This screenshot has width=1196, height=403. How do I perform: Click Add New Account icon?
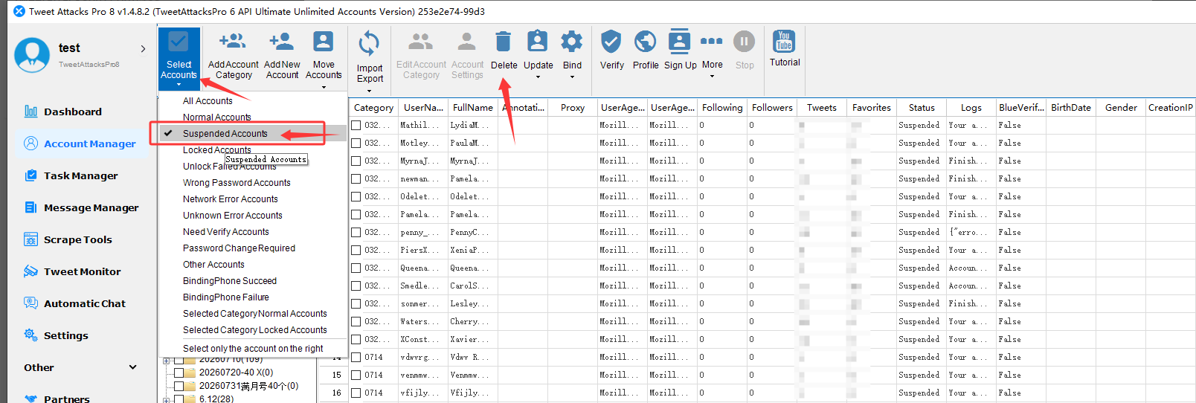(282, 41)
